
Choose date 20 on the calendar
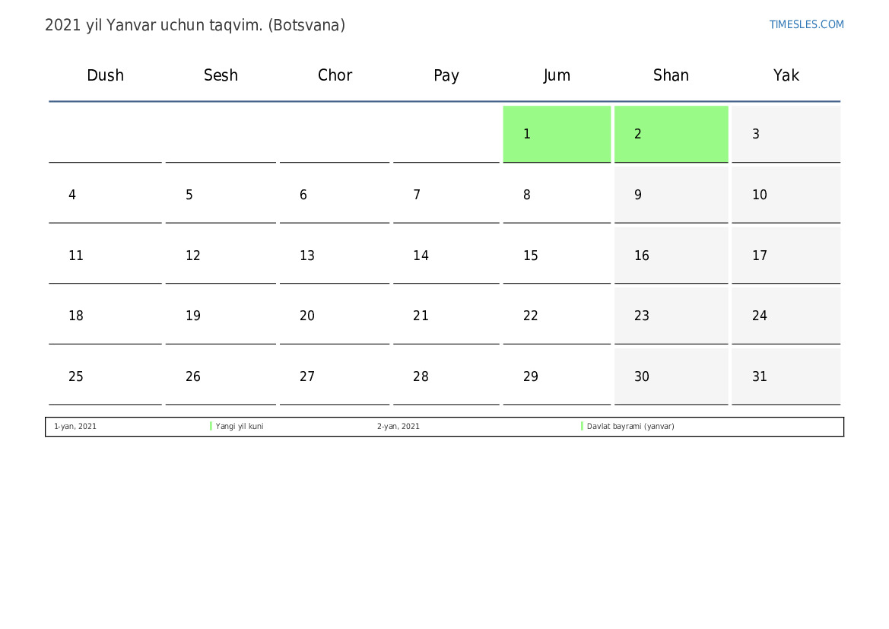click(334, 316)
